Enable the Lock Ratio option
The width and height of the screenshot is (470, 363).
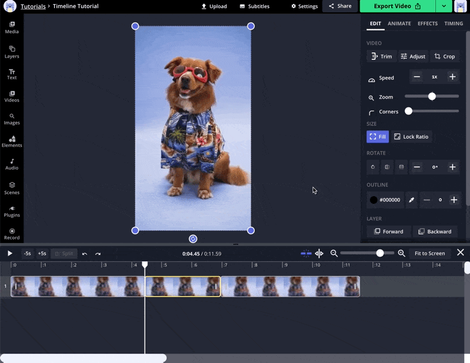click(411, 137)
